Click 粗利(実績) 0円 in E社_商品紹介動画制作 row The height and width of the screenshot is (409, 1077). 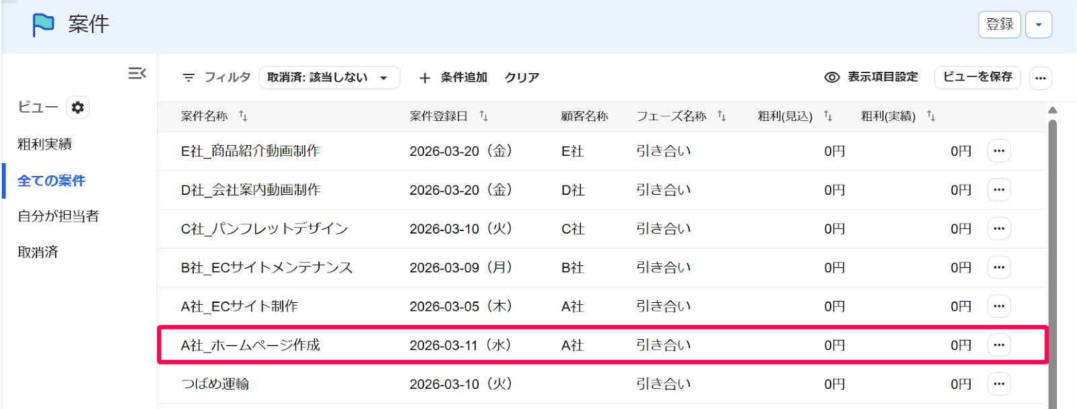click(961, 151)
